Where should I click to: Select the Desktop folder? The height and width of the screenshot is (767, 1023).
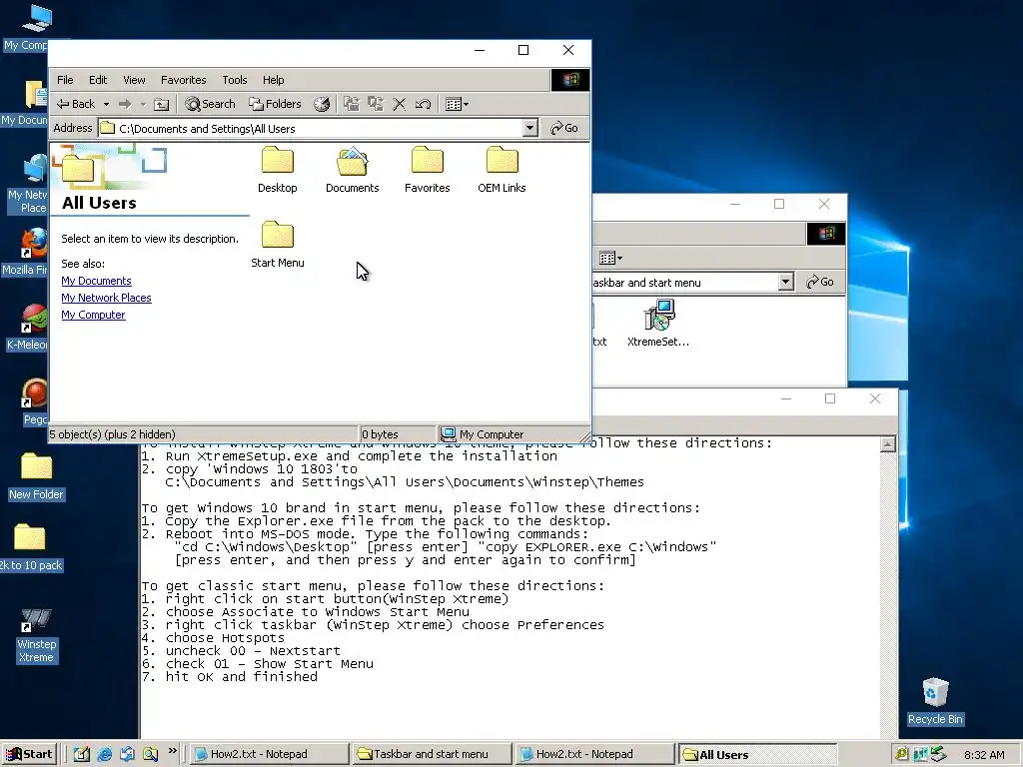pyautogui.click(x=278, y=170)
